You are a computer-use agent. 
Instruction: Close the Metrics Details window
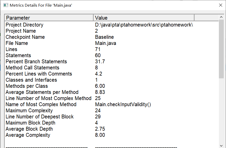click(x=221, y=5)
